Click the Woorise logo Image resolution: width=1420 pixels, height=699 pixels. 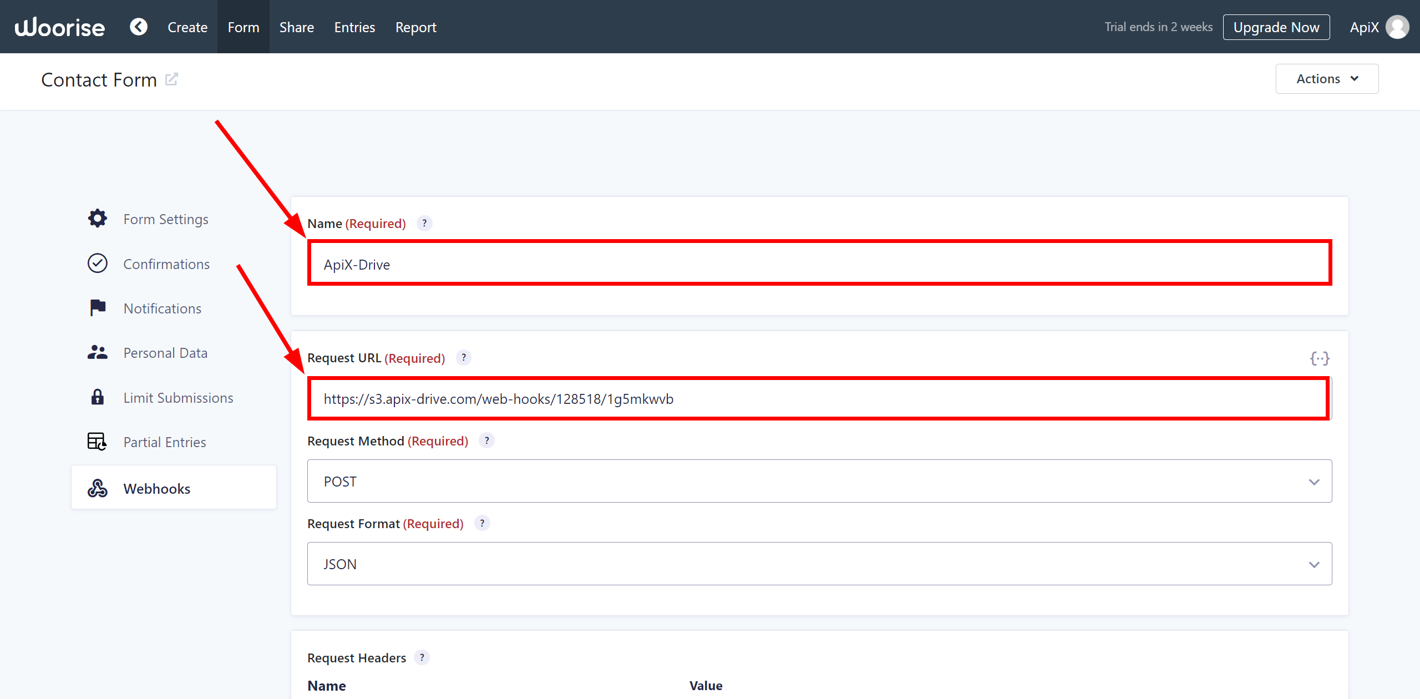click(60, 27)
